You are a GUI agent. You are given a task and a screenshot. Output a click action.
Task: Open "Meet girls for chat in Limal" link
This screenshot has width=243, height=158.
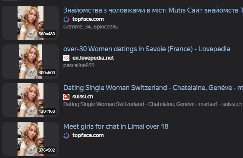(116, 126)
